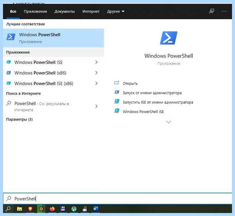Screen dimensions: 235x216
Task: Launch Brave browser from the taskbar
Action: click(x=31, y=209)
